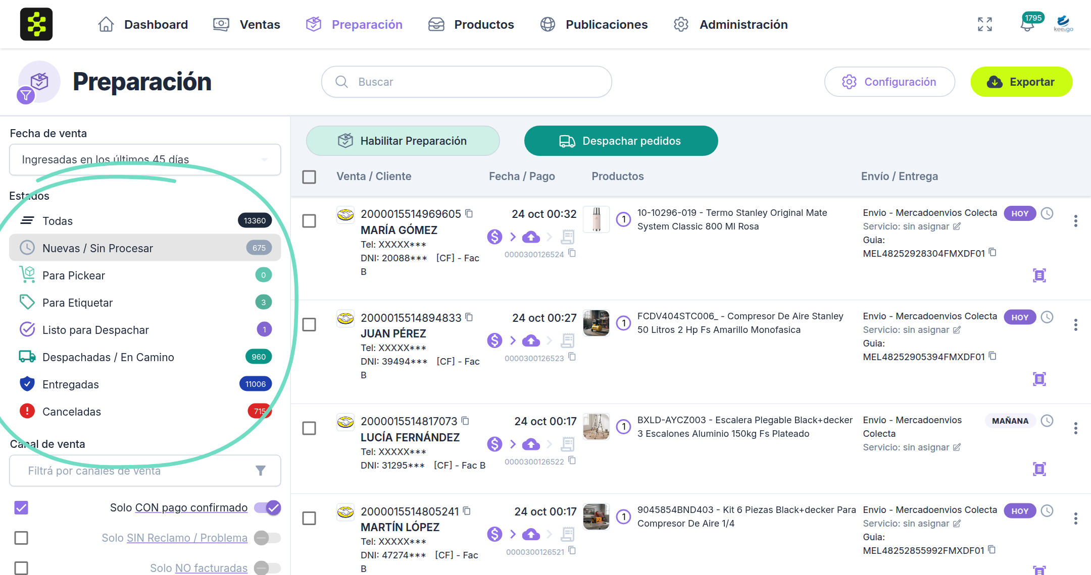The width and height of the screenshot is (1091, 575).
Task: Open the keego user profile avatar
Action: (x=1063, y=23)
